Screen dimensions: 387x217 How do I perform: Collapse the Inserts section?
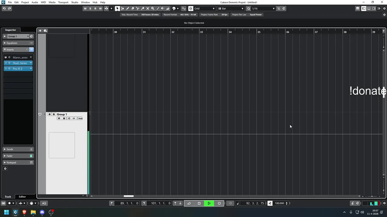(x=5, y=49)
